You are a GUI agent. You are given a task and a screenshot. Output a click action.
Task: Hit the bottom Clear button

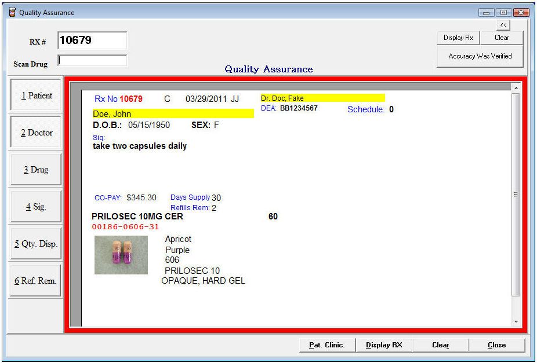[x=440, y=345]
